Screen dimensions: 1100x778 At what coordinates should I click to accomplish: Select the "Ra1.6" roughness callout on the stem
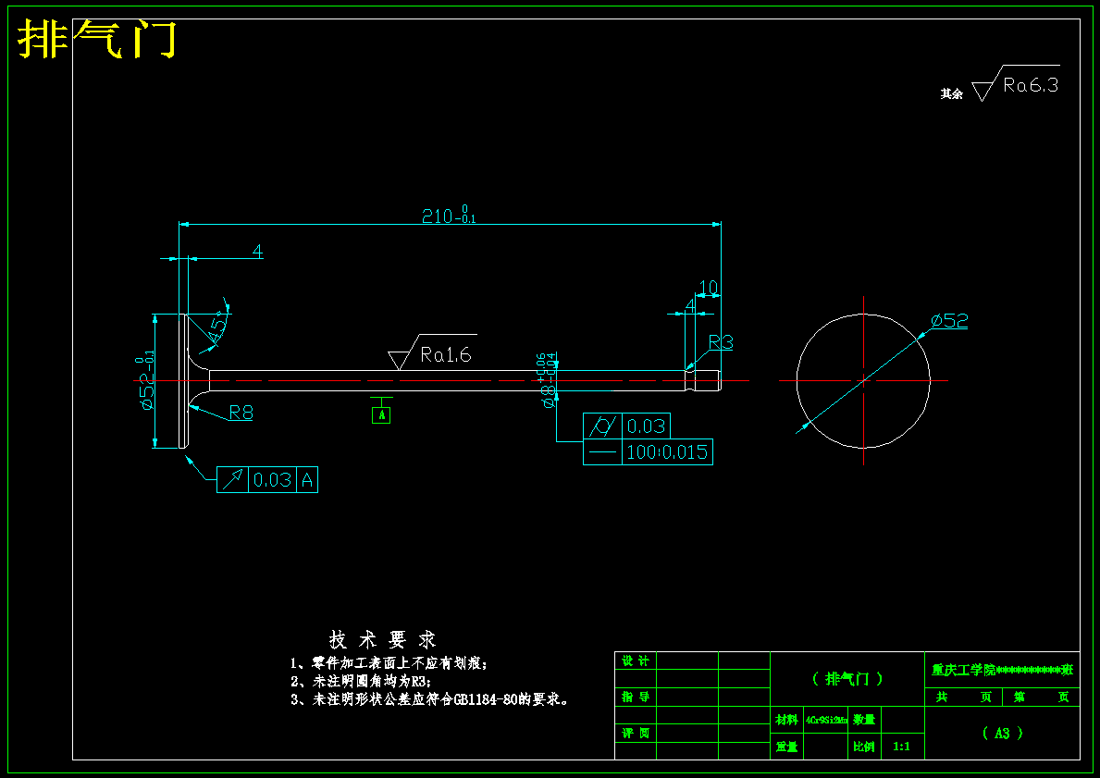click(x=446, y=355)
